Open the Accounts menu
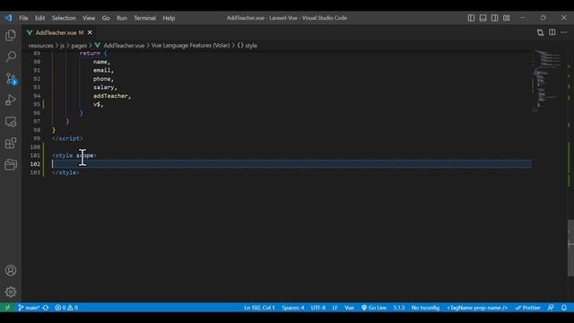574x323 pixels. (x=11, y=270)
